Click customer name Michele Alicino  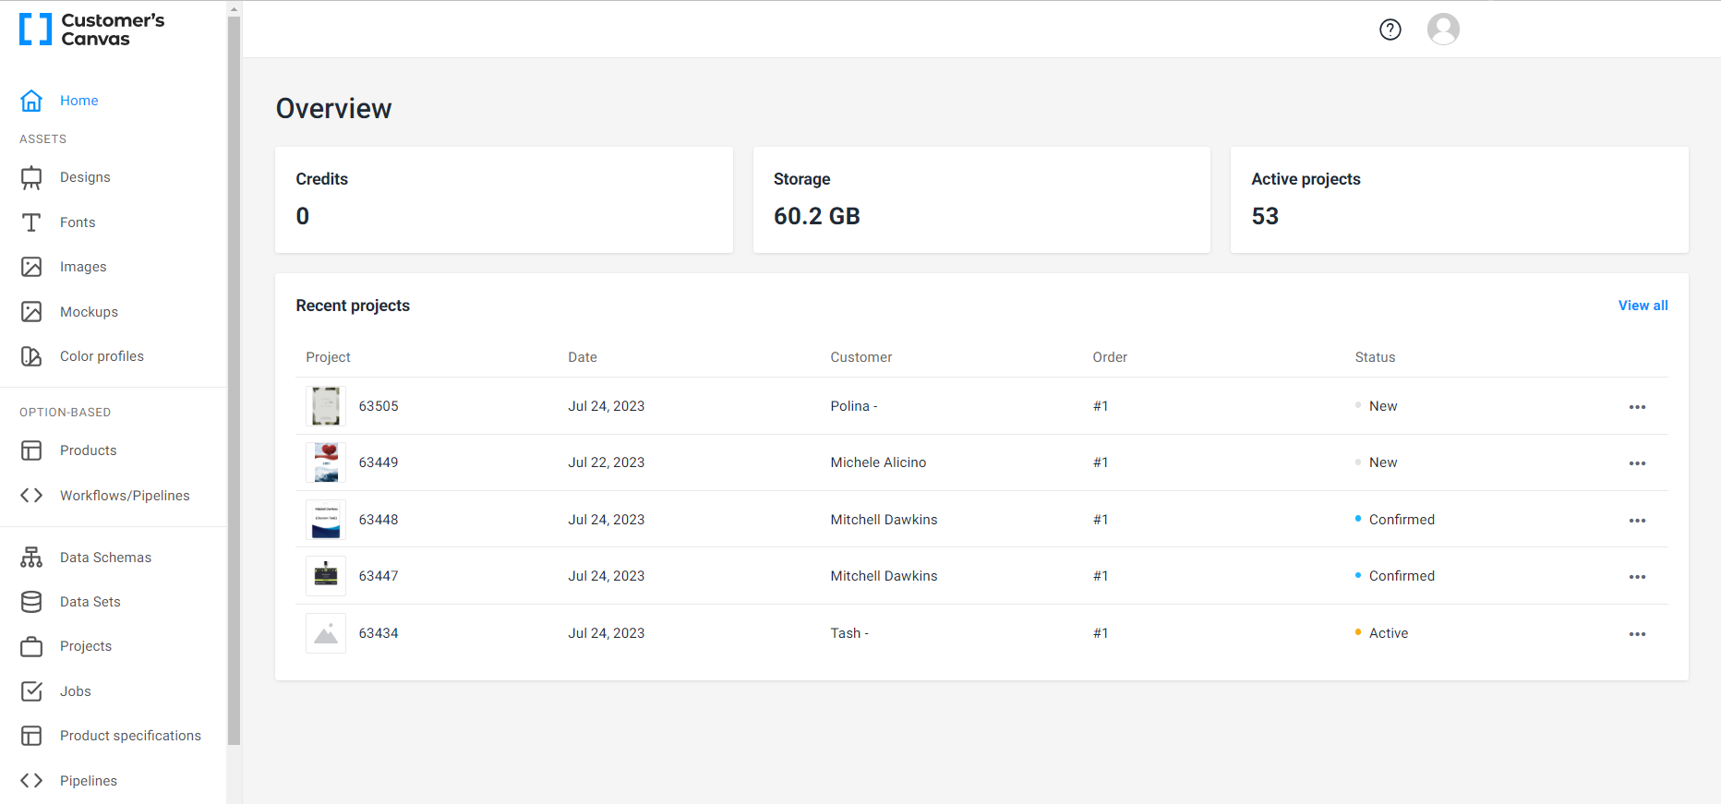click(x=878, y=462)
